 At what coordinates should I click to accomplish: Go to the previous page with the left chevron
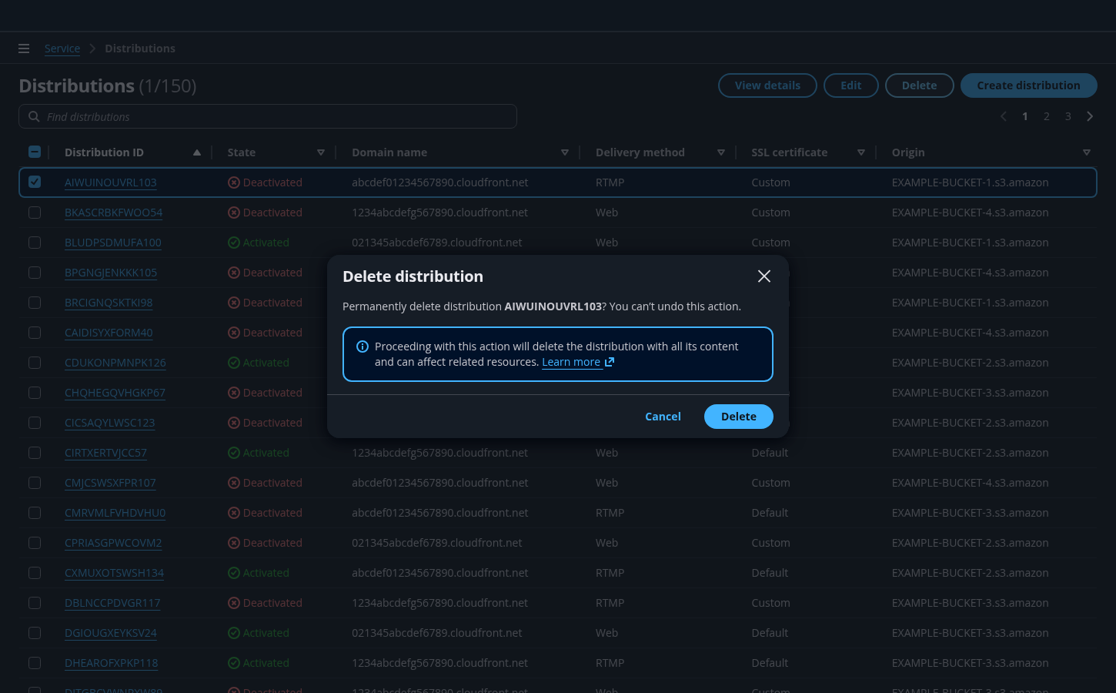coord(1004,116)
